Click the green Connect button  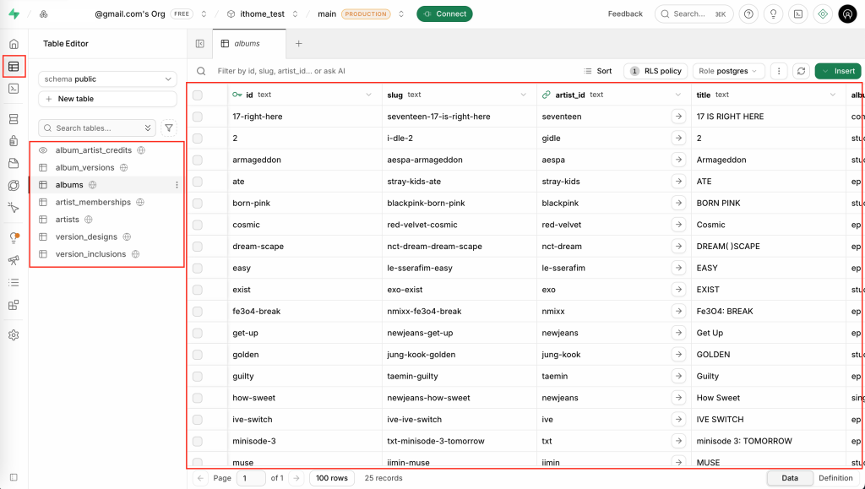(444, 14)
